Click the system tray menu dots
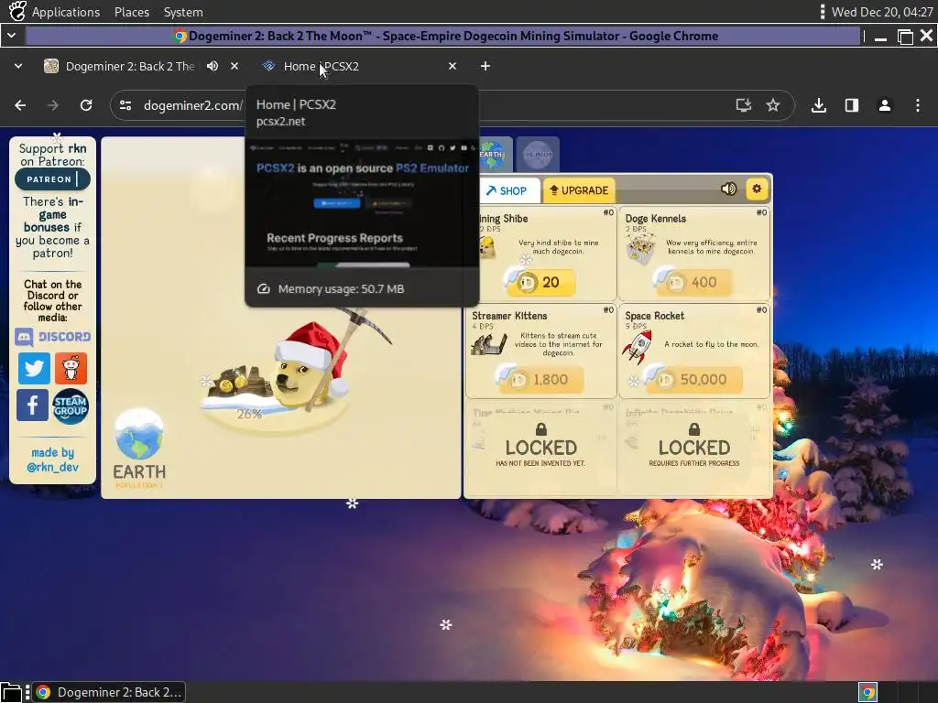 click(x=823, y=12)
